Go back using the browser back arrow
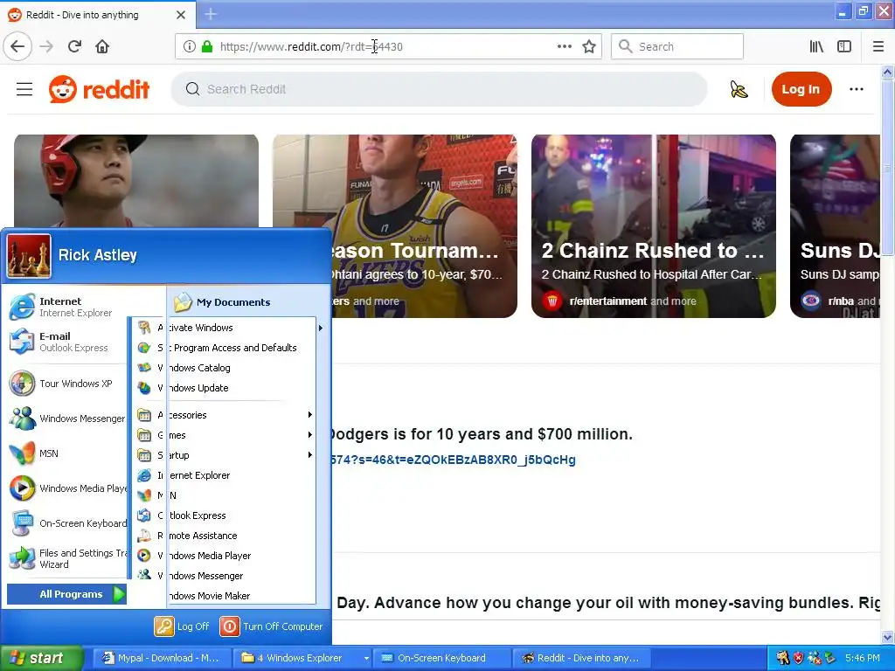 [x=17, y=46]
